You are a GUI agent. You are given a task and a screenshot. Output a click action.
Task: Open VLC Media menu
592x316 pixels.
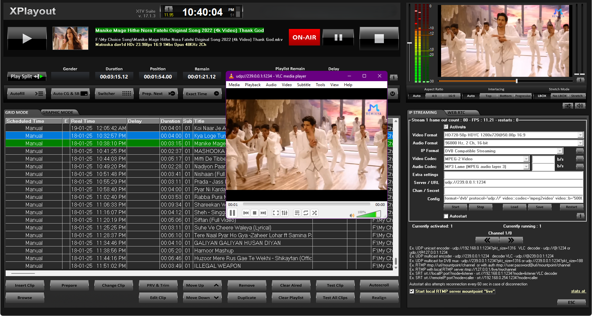click(234, 85)
